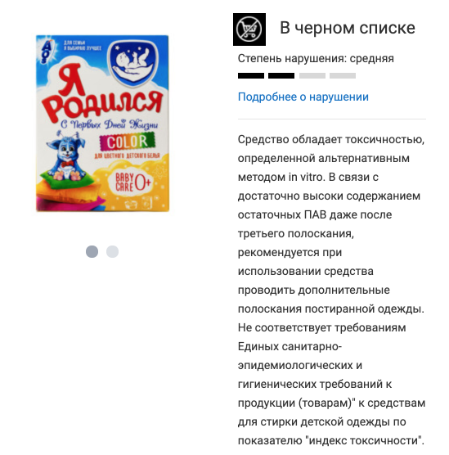Click the rainbow COLOR badge on package
This screenshot has width=449, height=455.
[127, 142]
